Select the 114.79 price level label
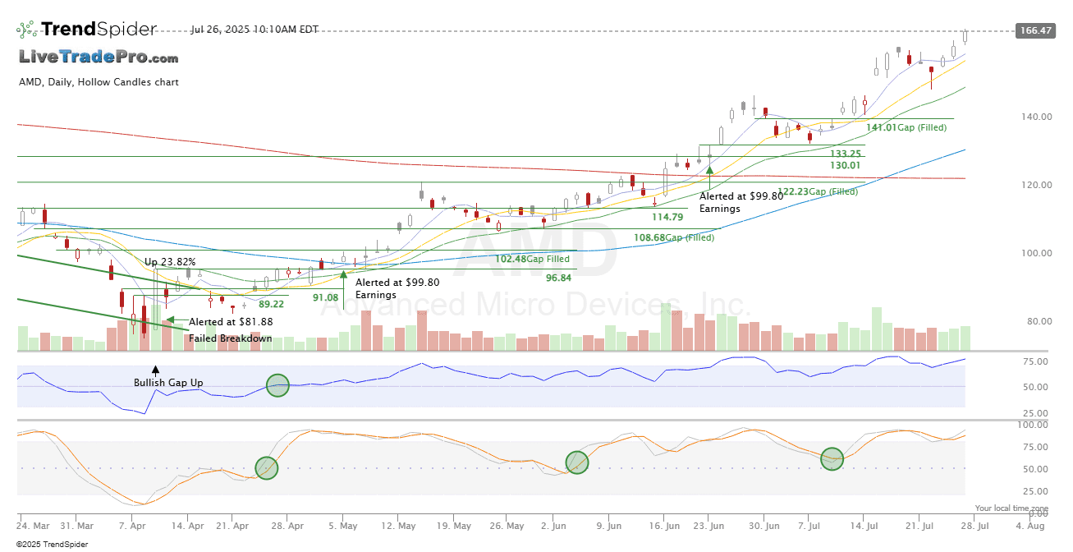The image size is (1073, 552). pyautogui.click(x=667, y=217)
